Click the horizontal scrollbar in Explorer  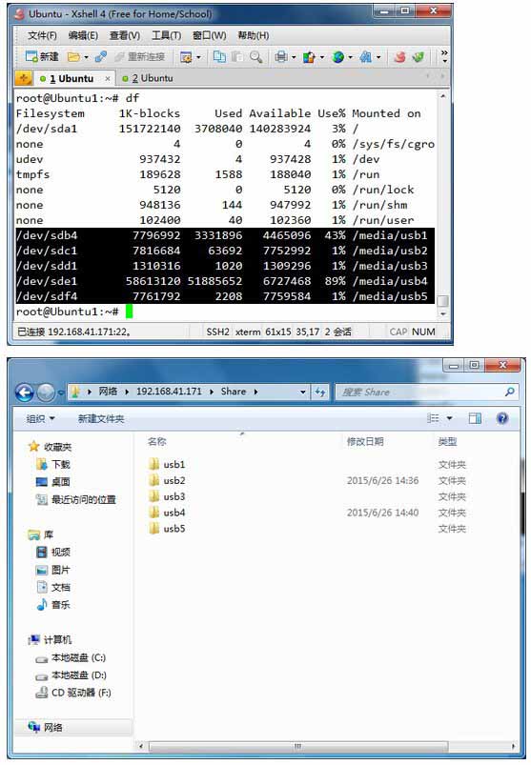(x=298, y=747)
